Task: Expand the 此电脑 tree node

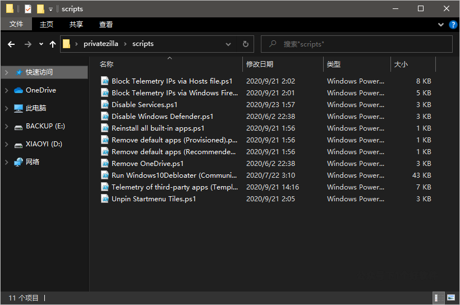Action: click(6, 108)
